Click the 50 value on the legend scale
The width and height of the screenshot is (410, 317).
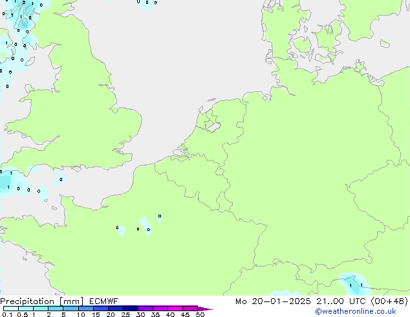[200, 315]
